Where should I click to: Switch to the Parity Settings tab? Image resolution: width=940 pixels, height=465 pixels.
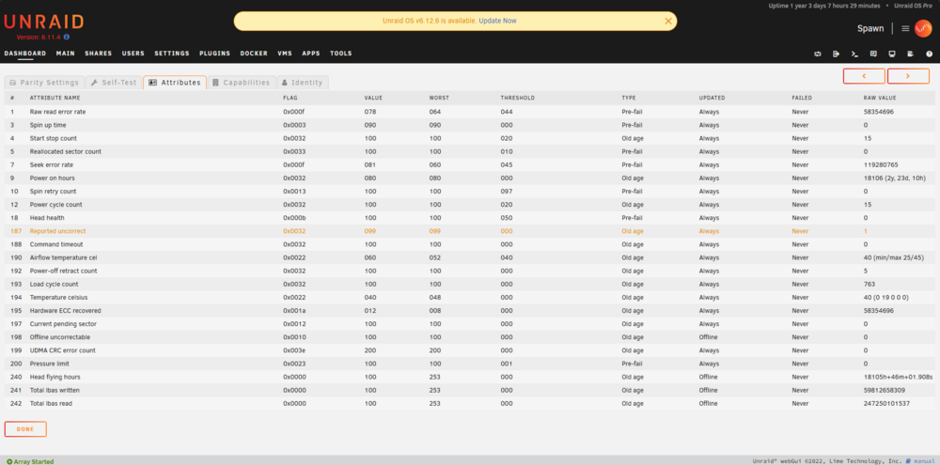[x=44, y=83]
